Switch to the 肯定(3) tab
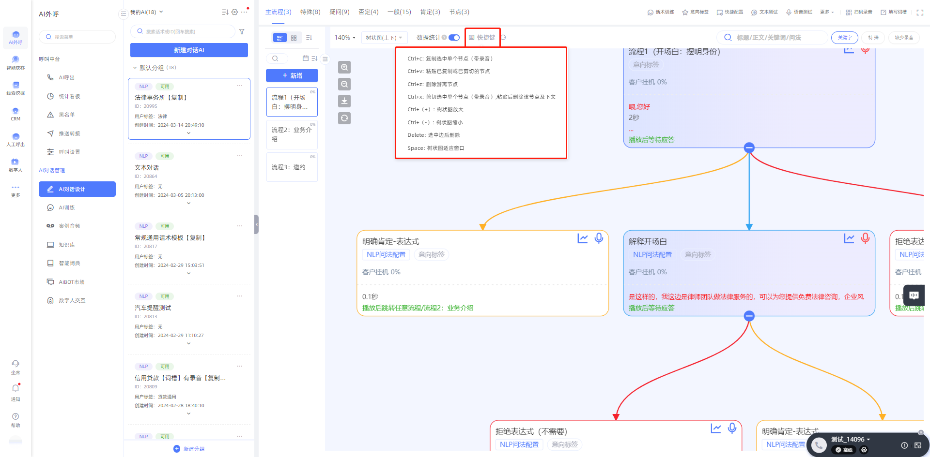Image resolution: width=930 pixels, height=457 pixels. point(430,12)
